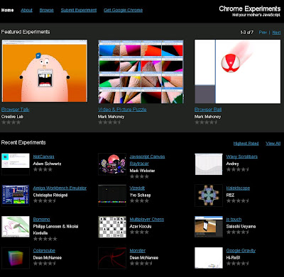284x277 pixels.
Task: Click the Colorscube title link
Action: [44, 251]
